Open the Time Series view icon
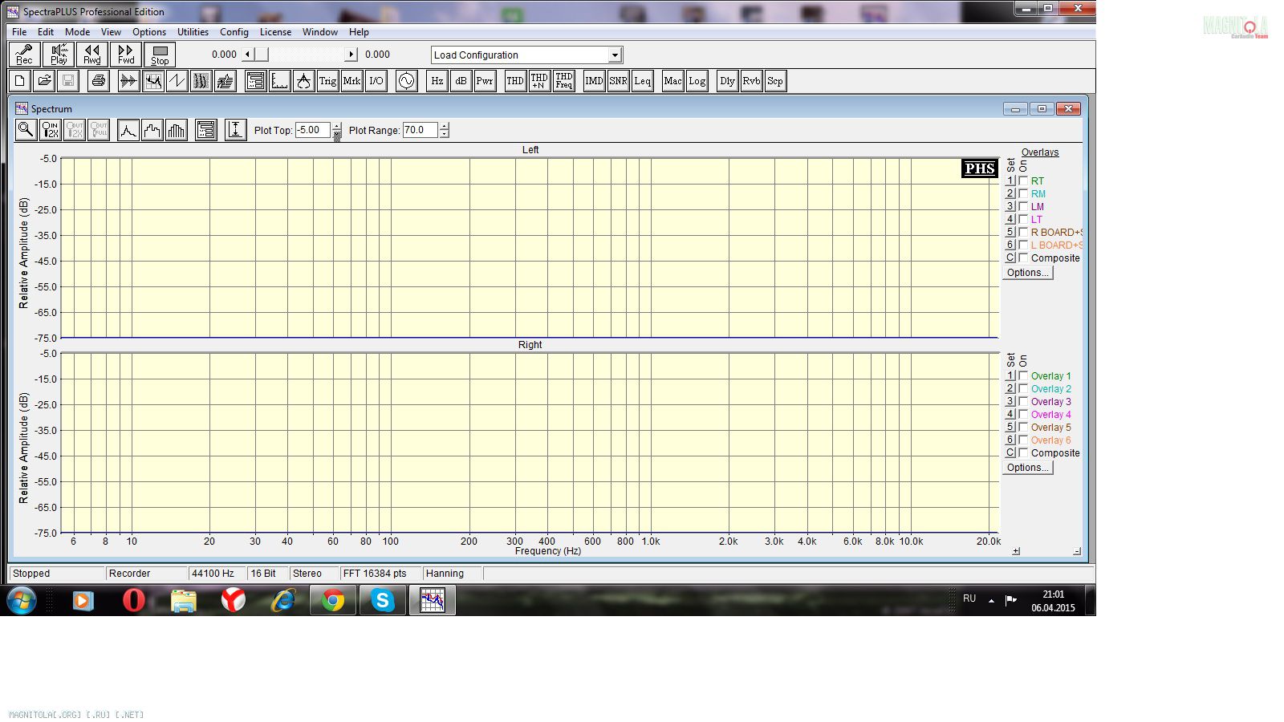 point(128,81)
